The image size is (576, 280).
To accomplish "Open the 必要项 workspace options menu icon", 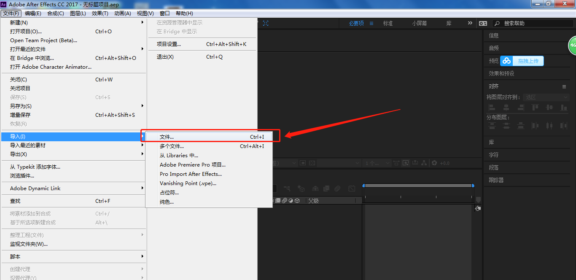I will pos(371,24).
